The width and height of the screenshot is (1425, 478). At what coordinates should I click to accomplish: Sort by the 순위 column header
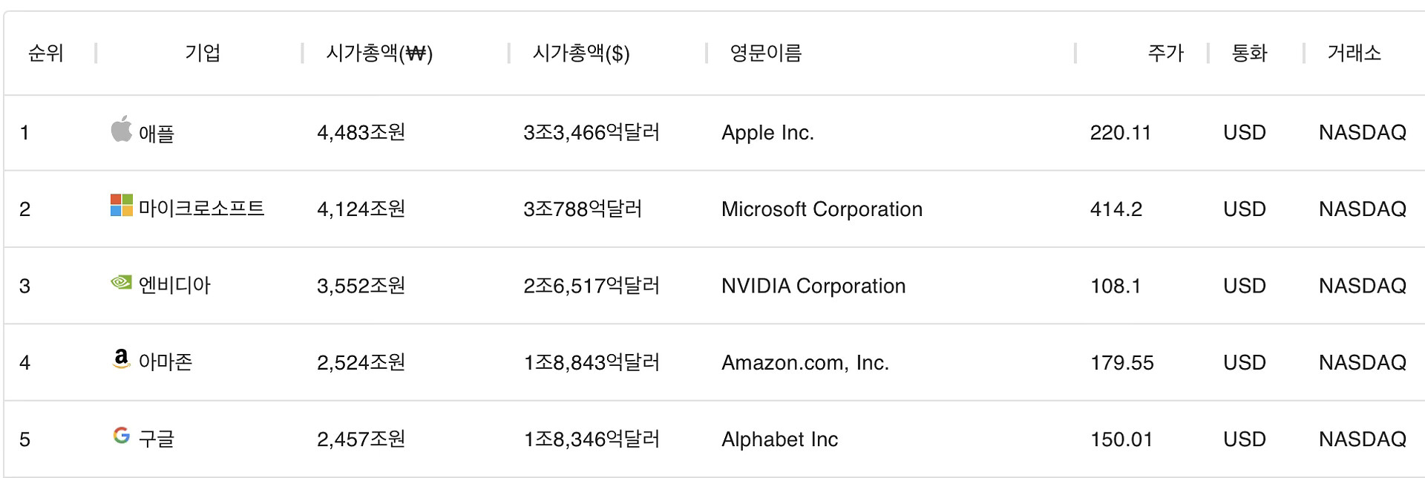[46, 53]
